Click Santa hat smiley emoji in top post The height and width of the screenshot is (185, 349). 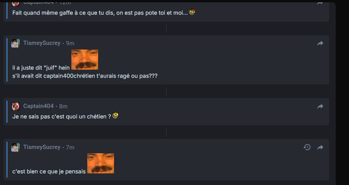[192, 12]
